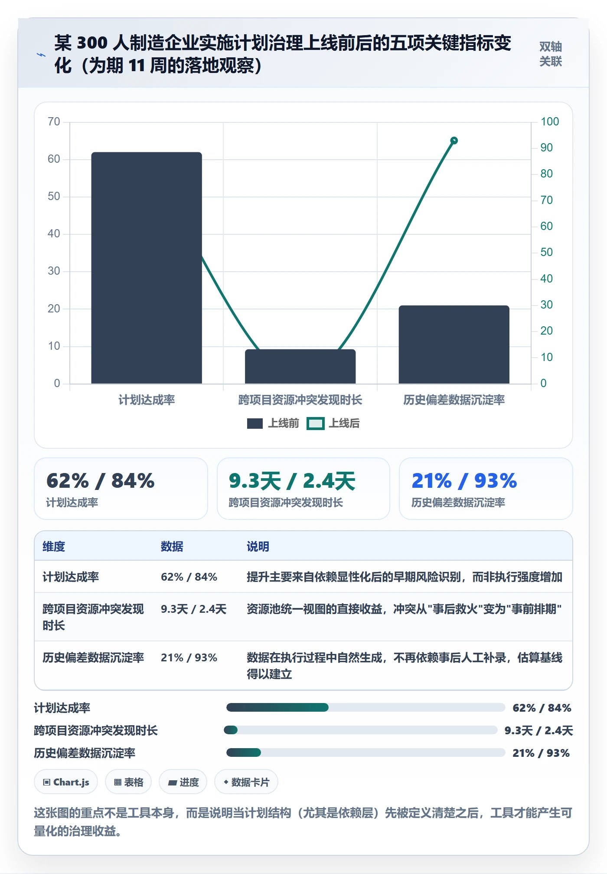Click the chart title heading text
This screenshot has width=607, height=874.
point(283,54)
